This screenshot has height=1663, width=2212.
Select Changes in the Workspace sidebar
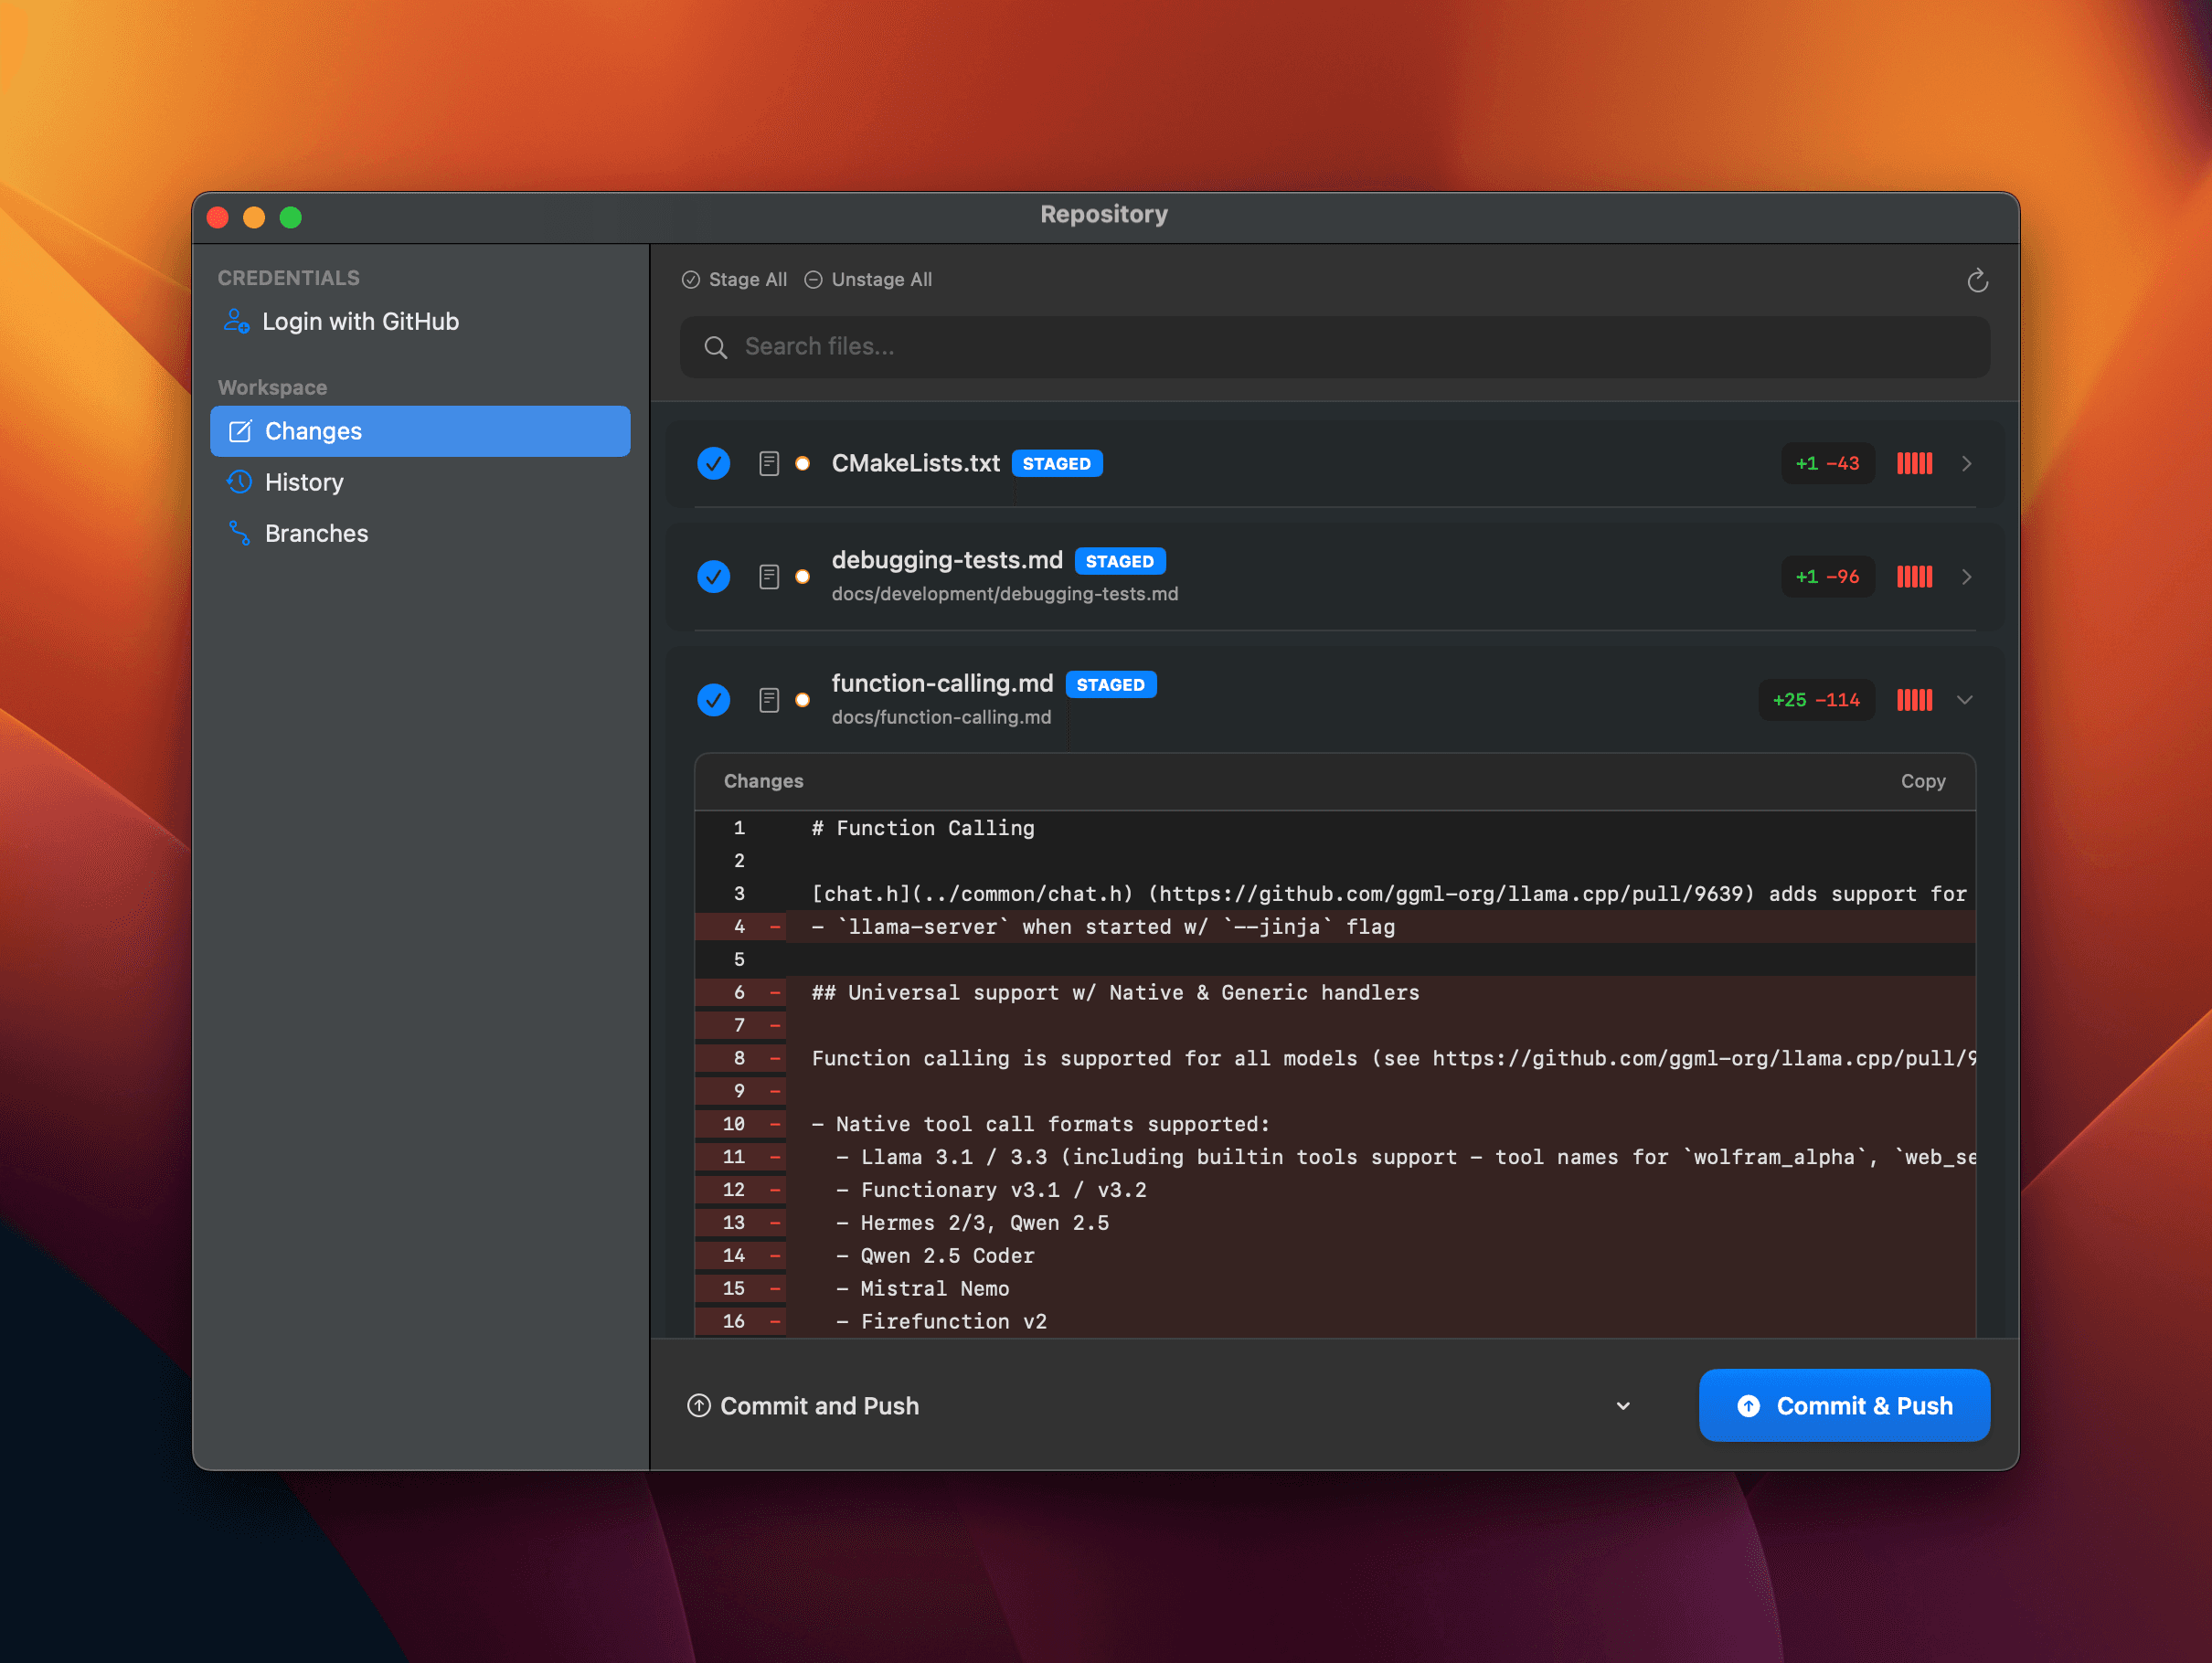420,430
